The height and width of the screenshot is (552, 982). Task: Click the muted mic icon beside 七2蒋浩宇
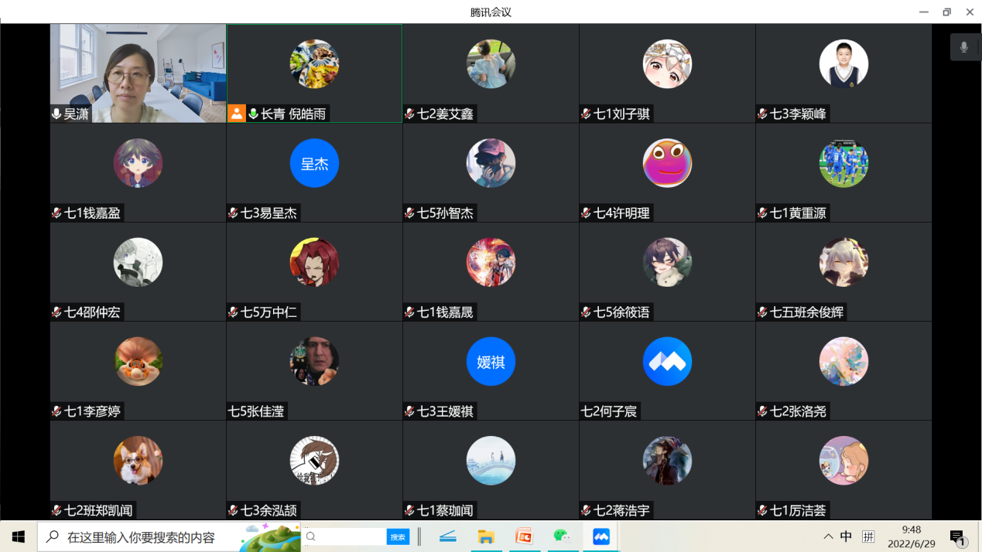tap(587, 509)
